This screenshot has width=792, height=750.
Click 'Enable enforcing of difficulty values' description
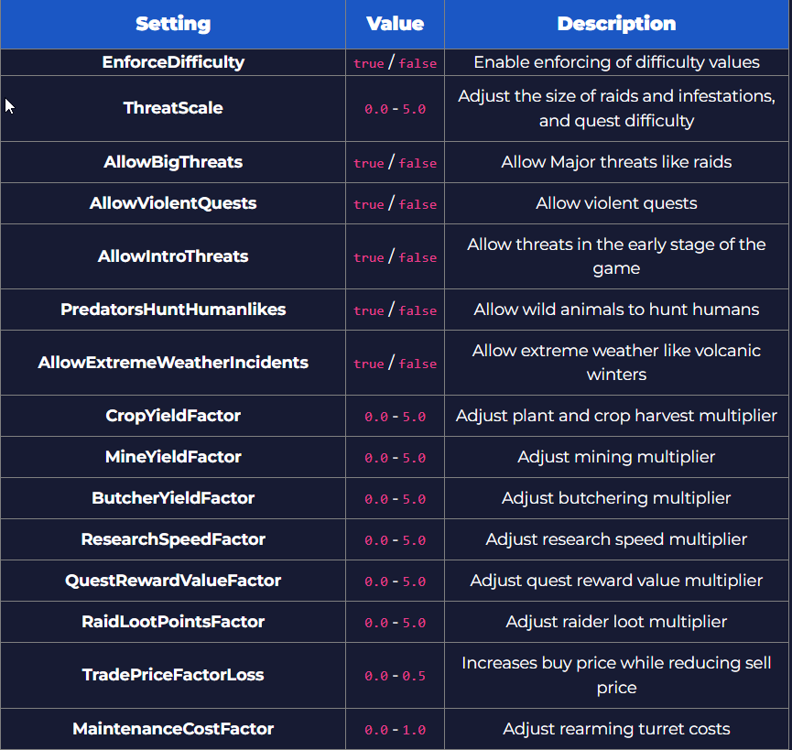pyautogui.click(x=616, y=62)
